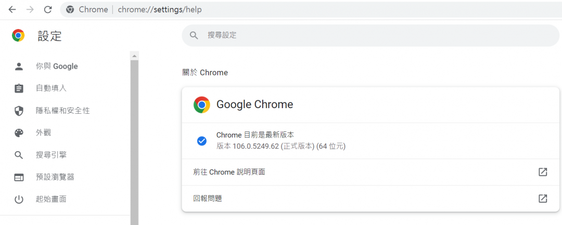The height and width of the screenshot is (225, 562).
Task: Click the palette icon for 外觀
Action: tap(19, 133)
